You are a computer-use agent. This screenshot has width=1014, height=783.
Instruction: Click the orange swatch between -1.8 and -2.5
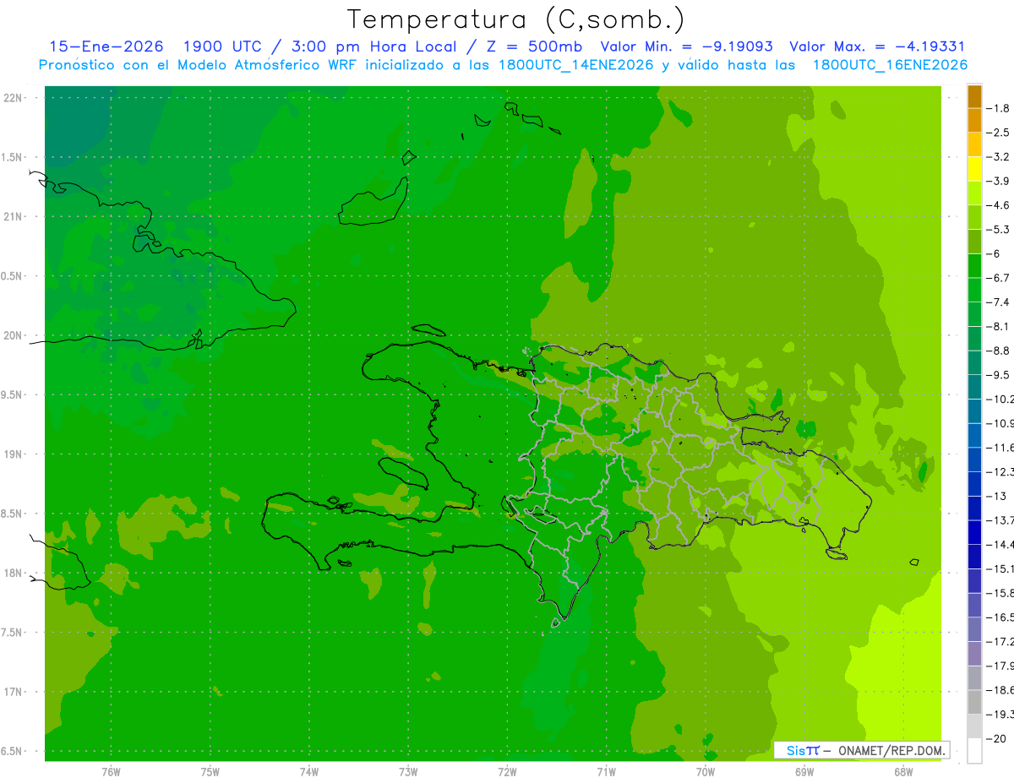click(x=974, y=121)
